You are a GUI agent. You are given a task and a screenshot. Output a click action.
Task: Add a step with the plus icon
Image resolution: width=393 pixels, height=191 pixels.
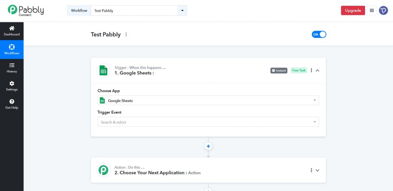(208, 146)
